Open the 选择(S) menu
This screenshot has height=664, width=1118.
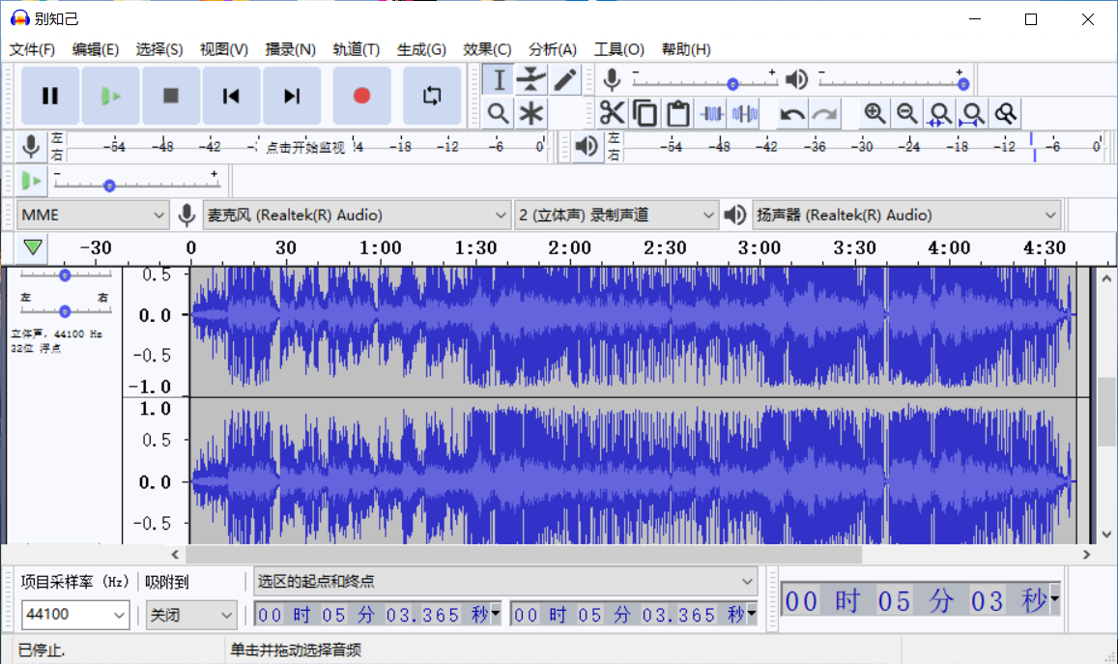(159, 49)
